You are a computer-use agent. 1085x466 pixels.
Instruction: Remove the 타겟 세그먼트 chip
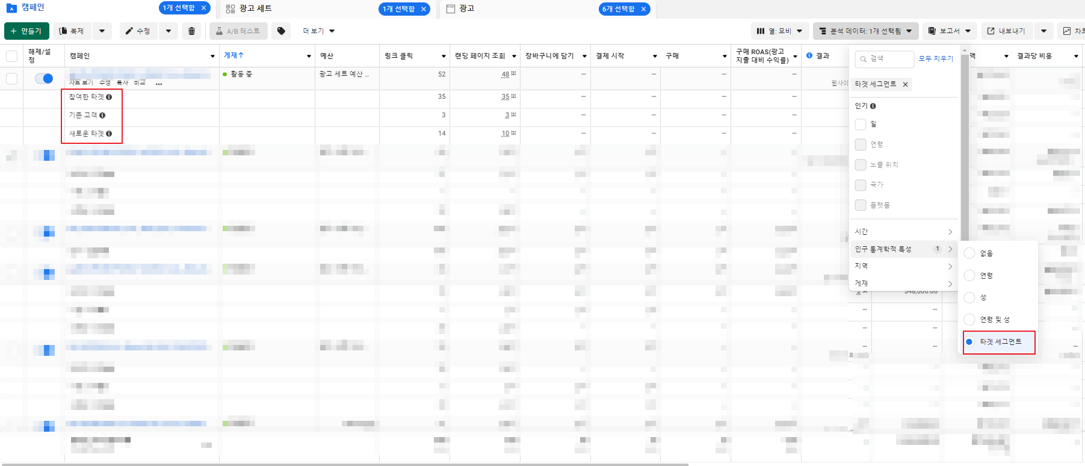pyautogui.click(x=905, y=84)
